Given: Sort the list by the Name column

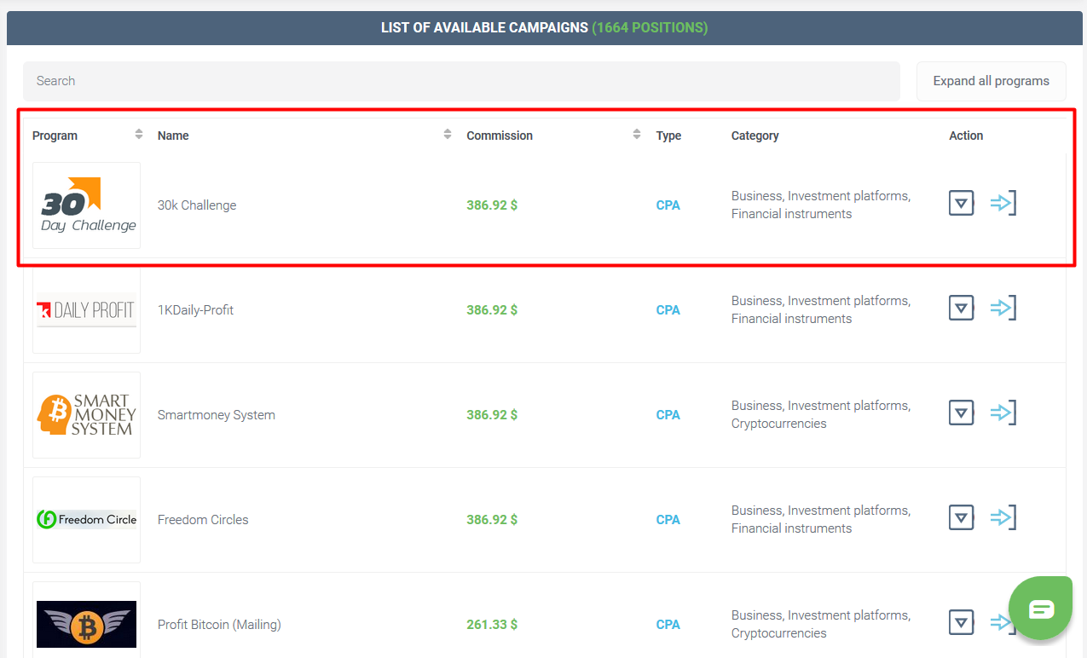Looking at the screenshot, I should tap(448, 135).
